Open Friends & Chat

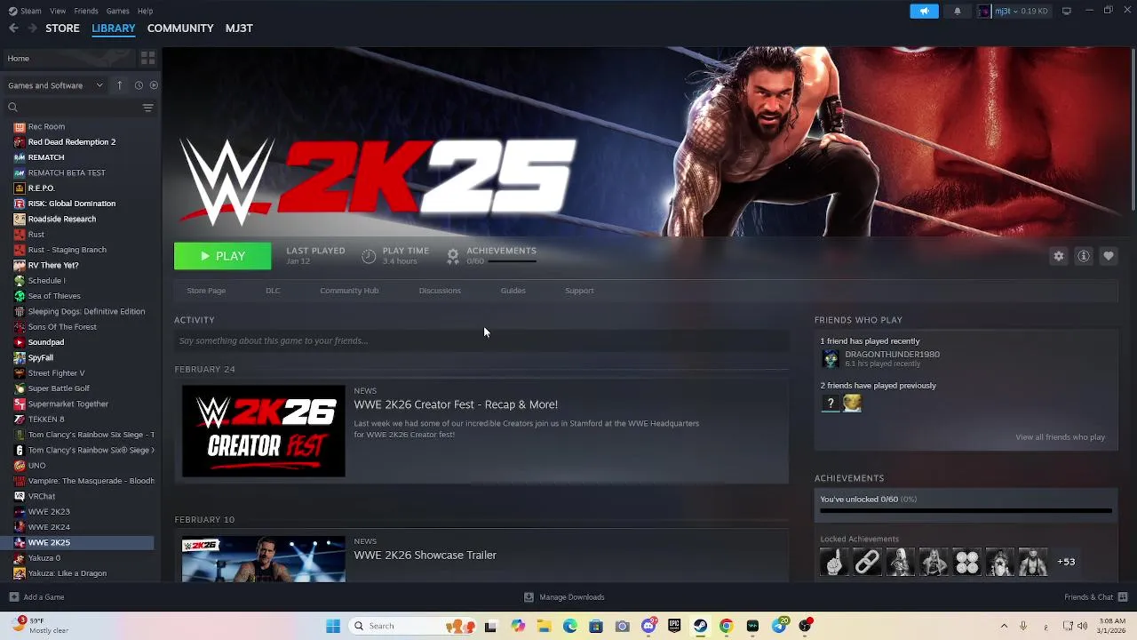(x=1095, y=597)
